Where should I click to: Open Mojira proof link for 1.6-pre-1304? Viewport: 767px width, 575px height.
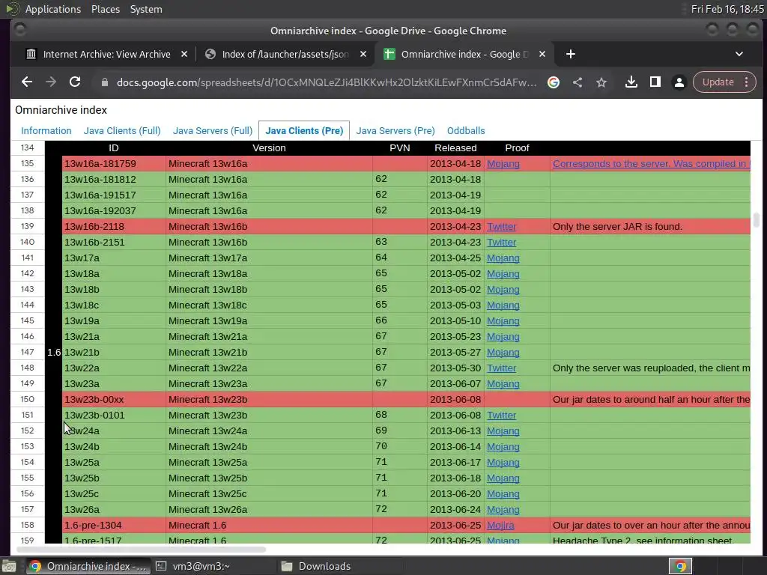500,526
